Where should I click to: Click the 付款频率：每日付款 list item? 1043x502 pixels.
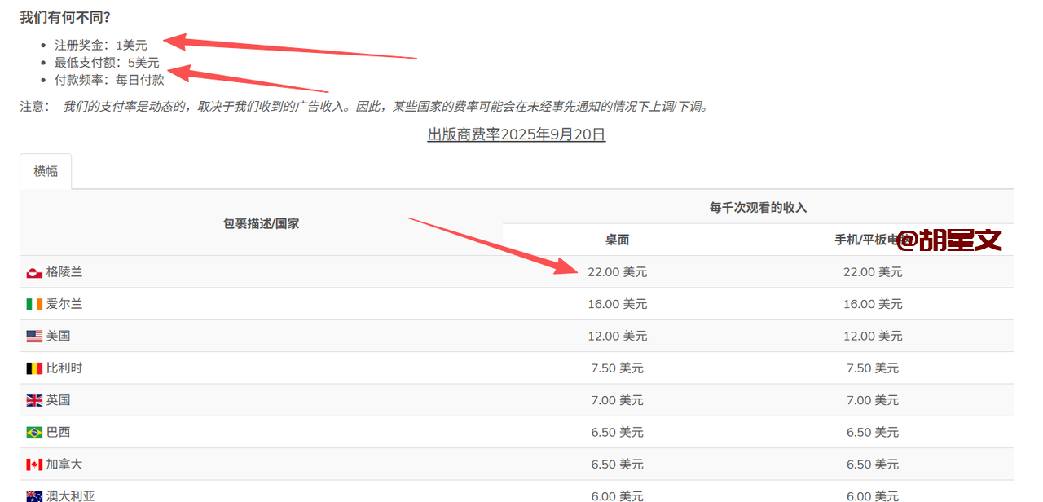coord(109,80)
